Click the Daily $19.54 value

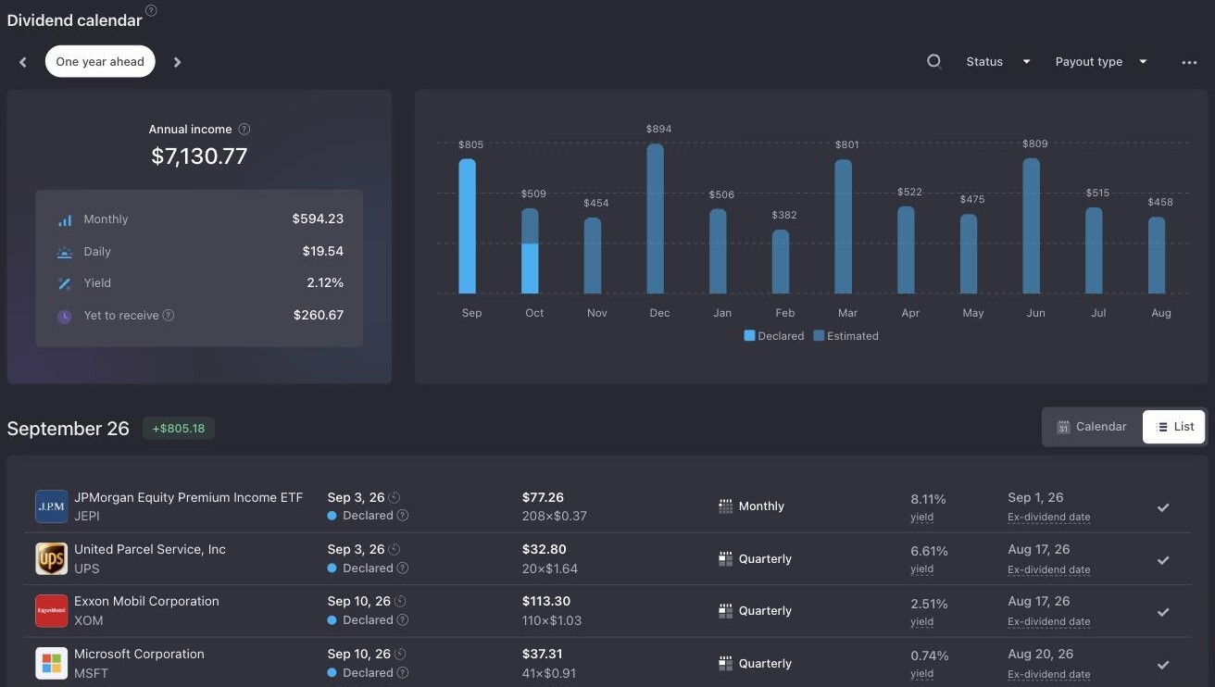pos(323,251)
